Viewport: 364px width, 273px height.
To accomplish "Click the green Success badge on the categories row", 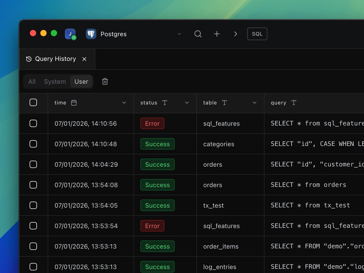I will (x=157, y=144).
